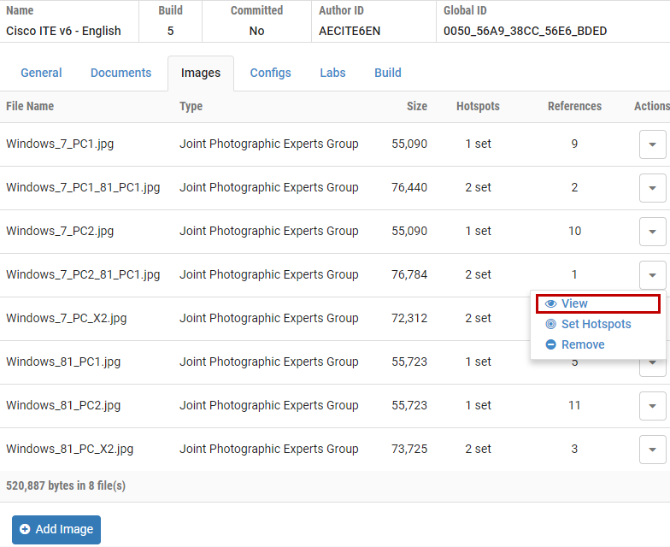Open the Build tab

tap(388, 73)
